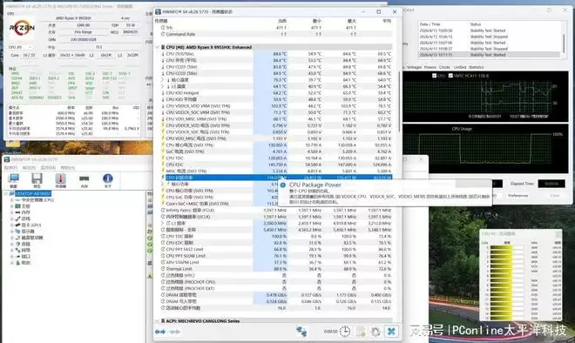Viewport: 575px width, 343px height.
Task: Click the shrink-columns arrows icon in sensor footer
Action: 175,332
